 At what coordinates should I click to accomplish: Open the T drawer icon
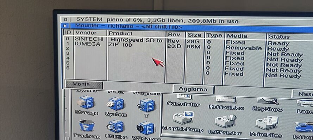tap(145, 105)
